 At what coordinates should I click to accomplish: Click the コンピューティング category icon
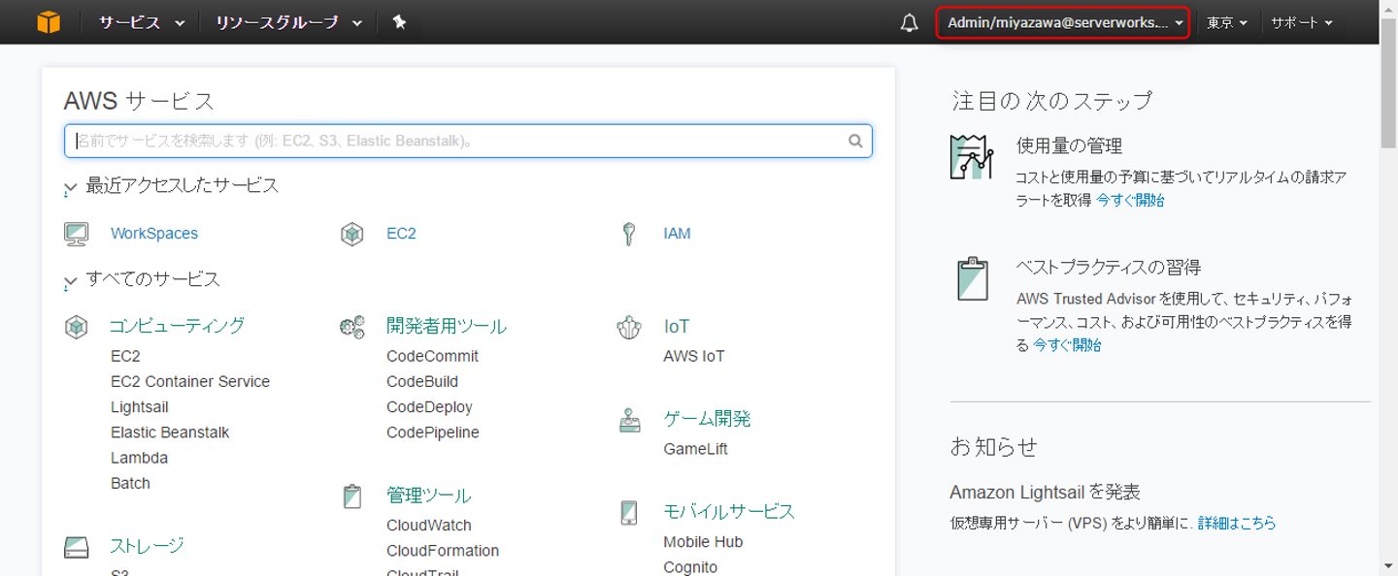click(x=76, y=327)
